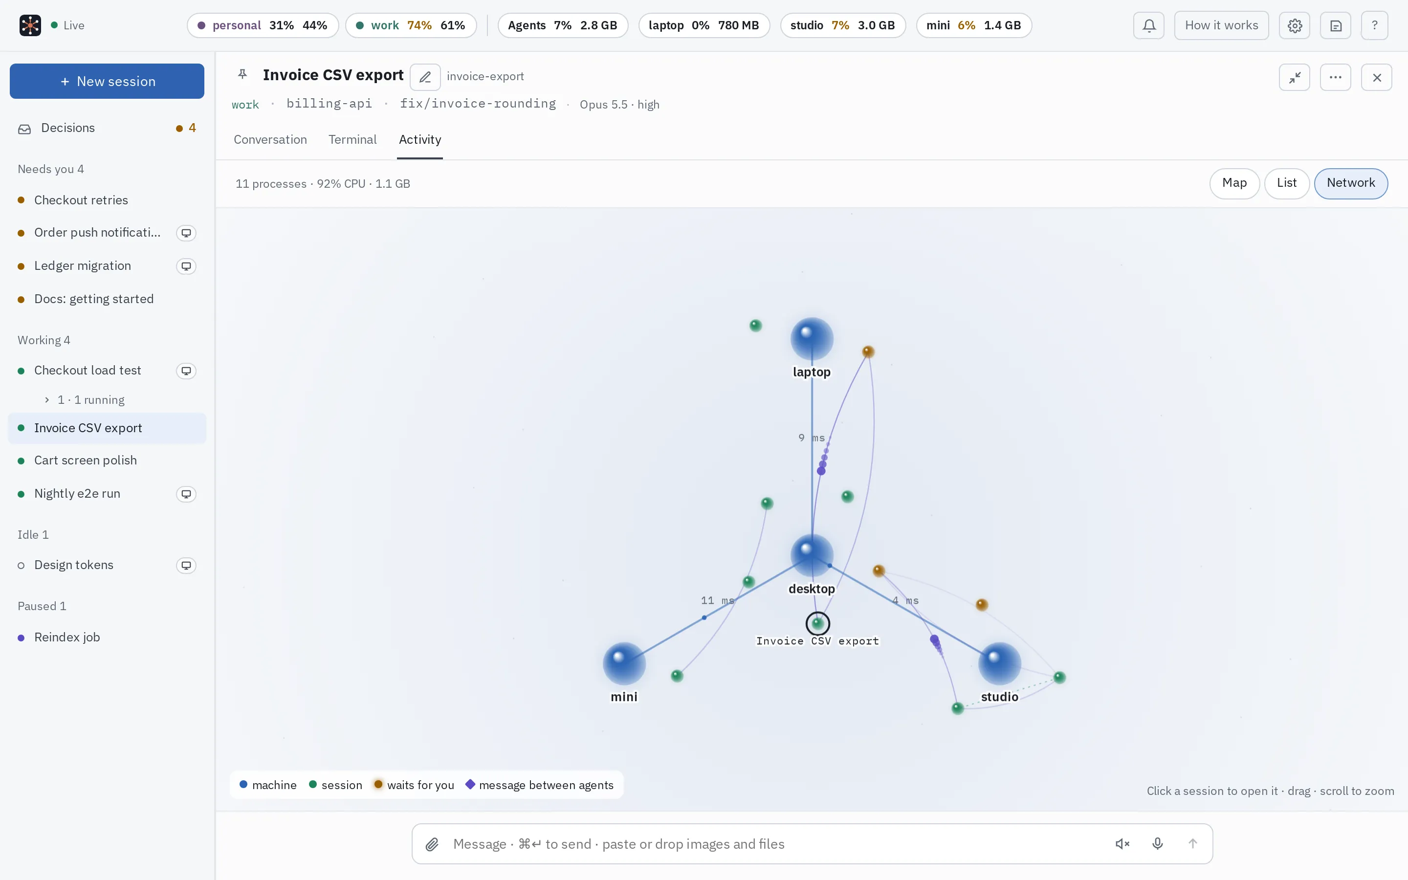Click the How it works button
Screen dimensions: 1408x880
point(1221,25)
